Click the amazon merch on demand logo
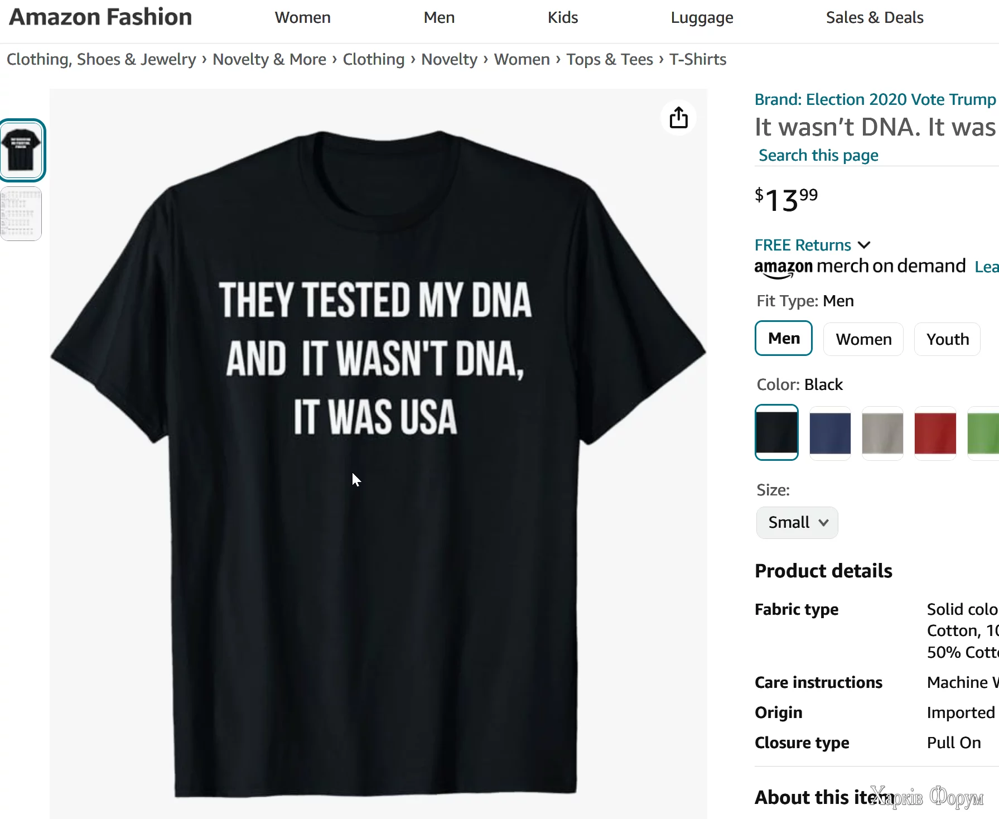Image resolution: width=999 pixels, height=819 pixels. click(860, 267)
